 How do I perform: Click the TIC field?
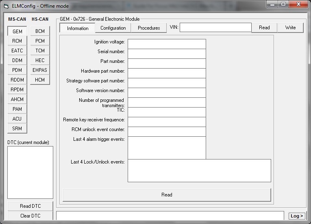click(167, 112)
